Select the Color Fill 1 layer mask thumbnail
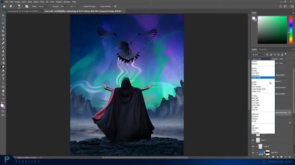The height and width of the screenshot is (165, 295). pos(267,153)
